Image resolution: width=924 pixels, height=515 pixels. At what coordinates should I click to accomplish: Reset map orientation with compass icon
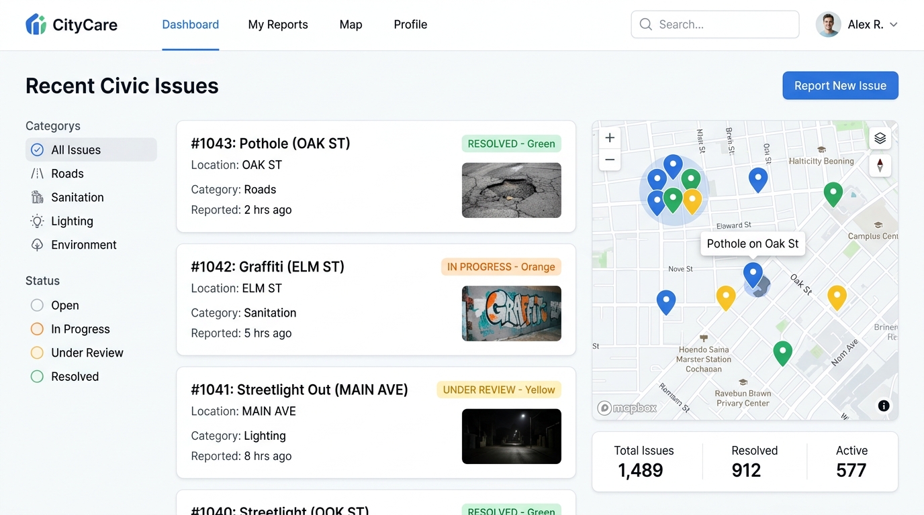tap(880, 166)
